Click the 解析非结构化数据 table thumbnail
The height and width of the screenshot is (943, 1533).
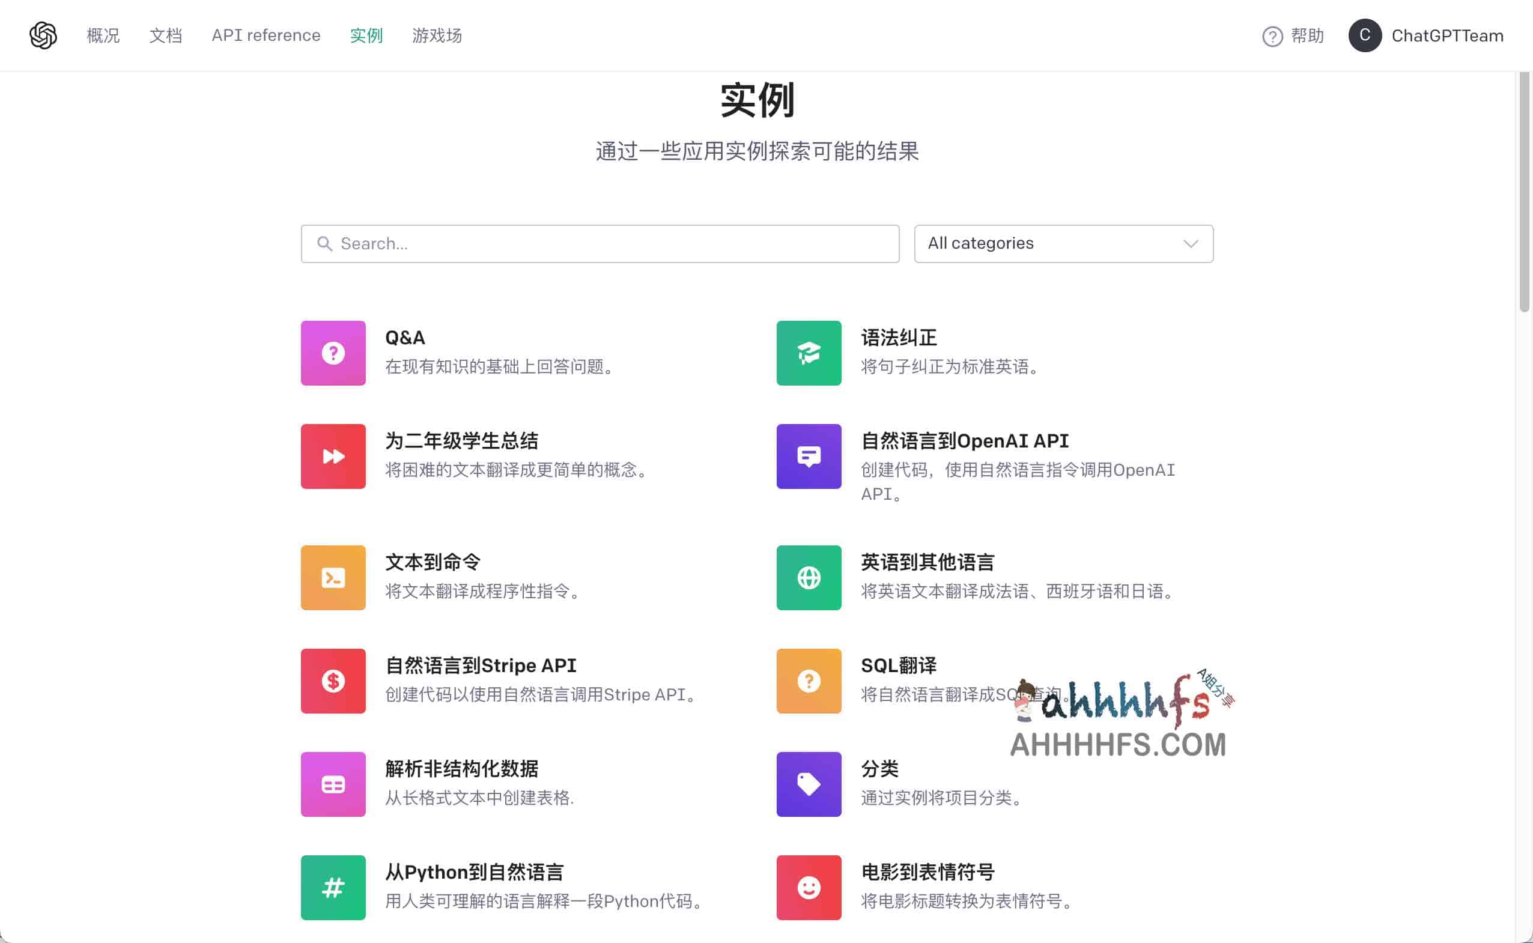(x=332, y=784)
